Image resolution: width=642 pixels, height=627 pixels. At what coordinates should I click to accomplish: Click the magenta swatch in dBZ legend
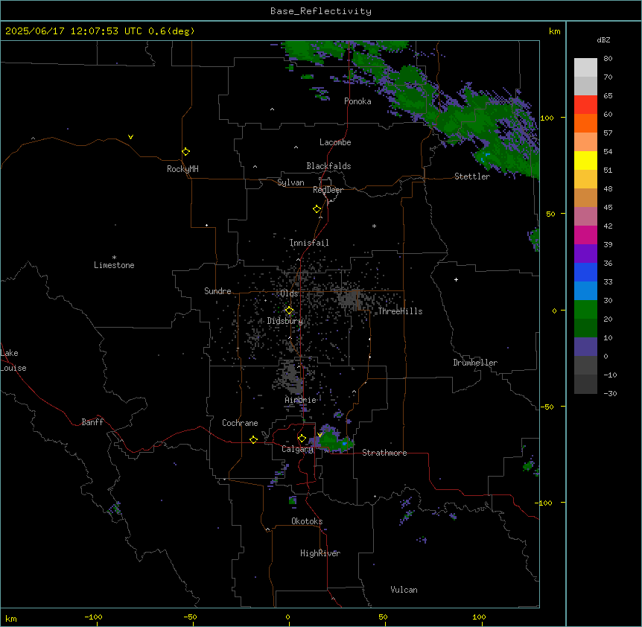point(585,235)
